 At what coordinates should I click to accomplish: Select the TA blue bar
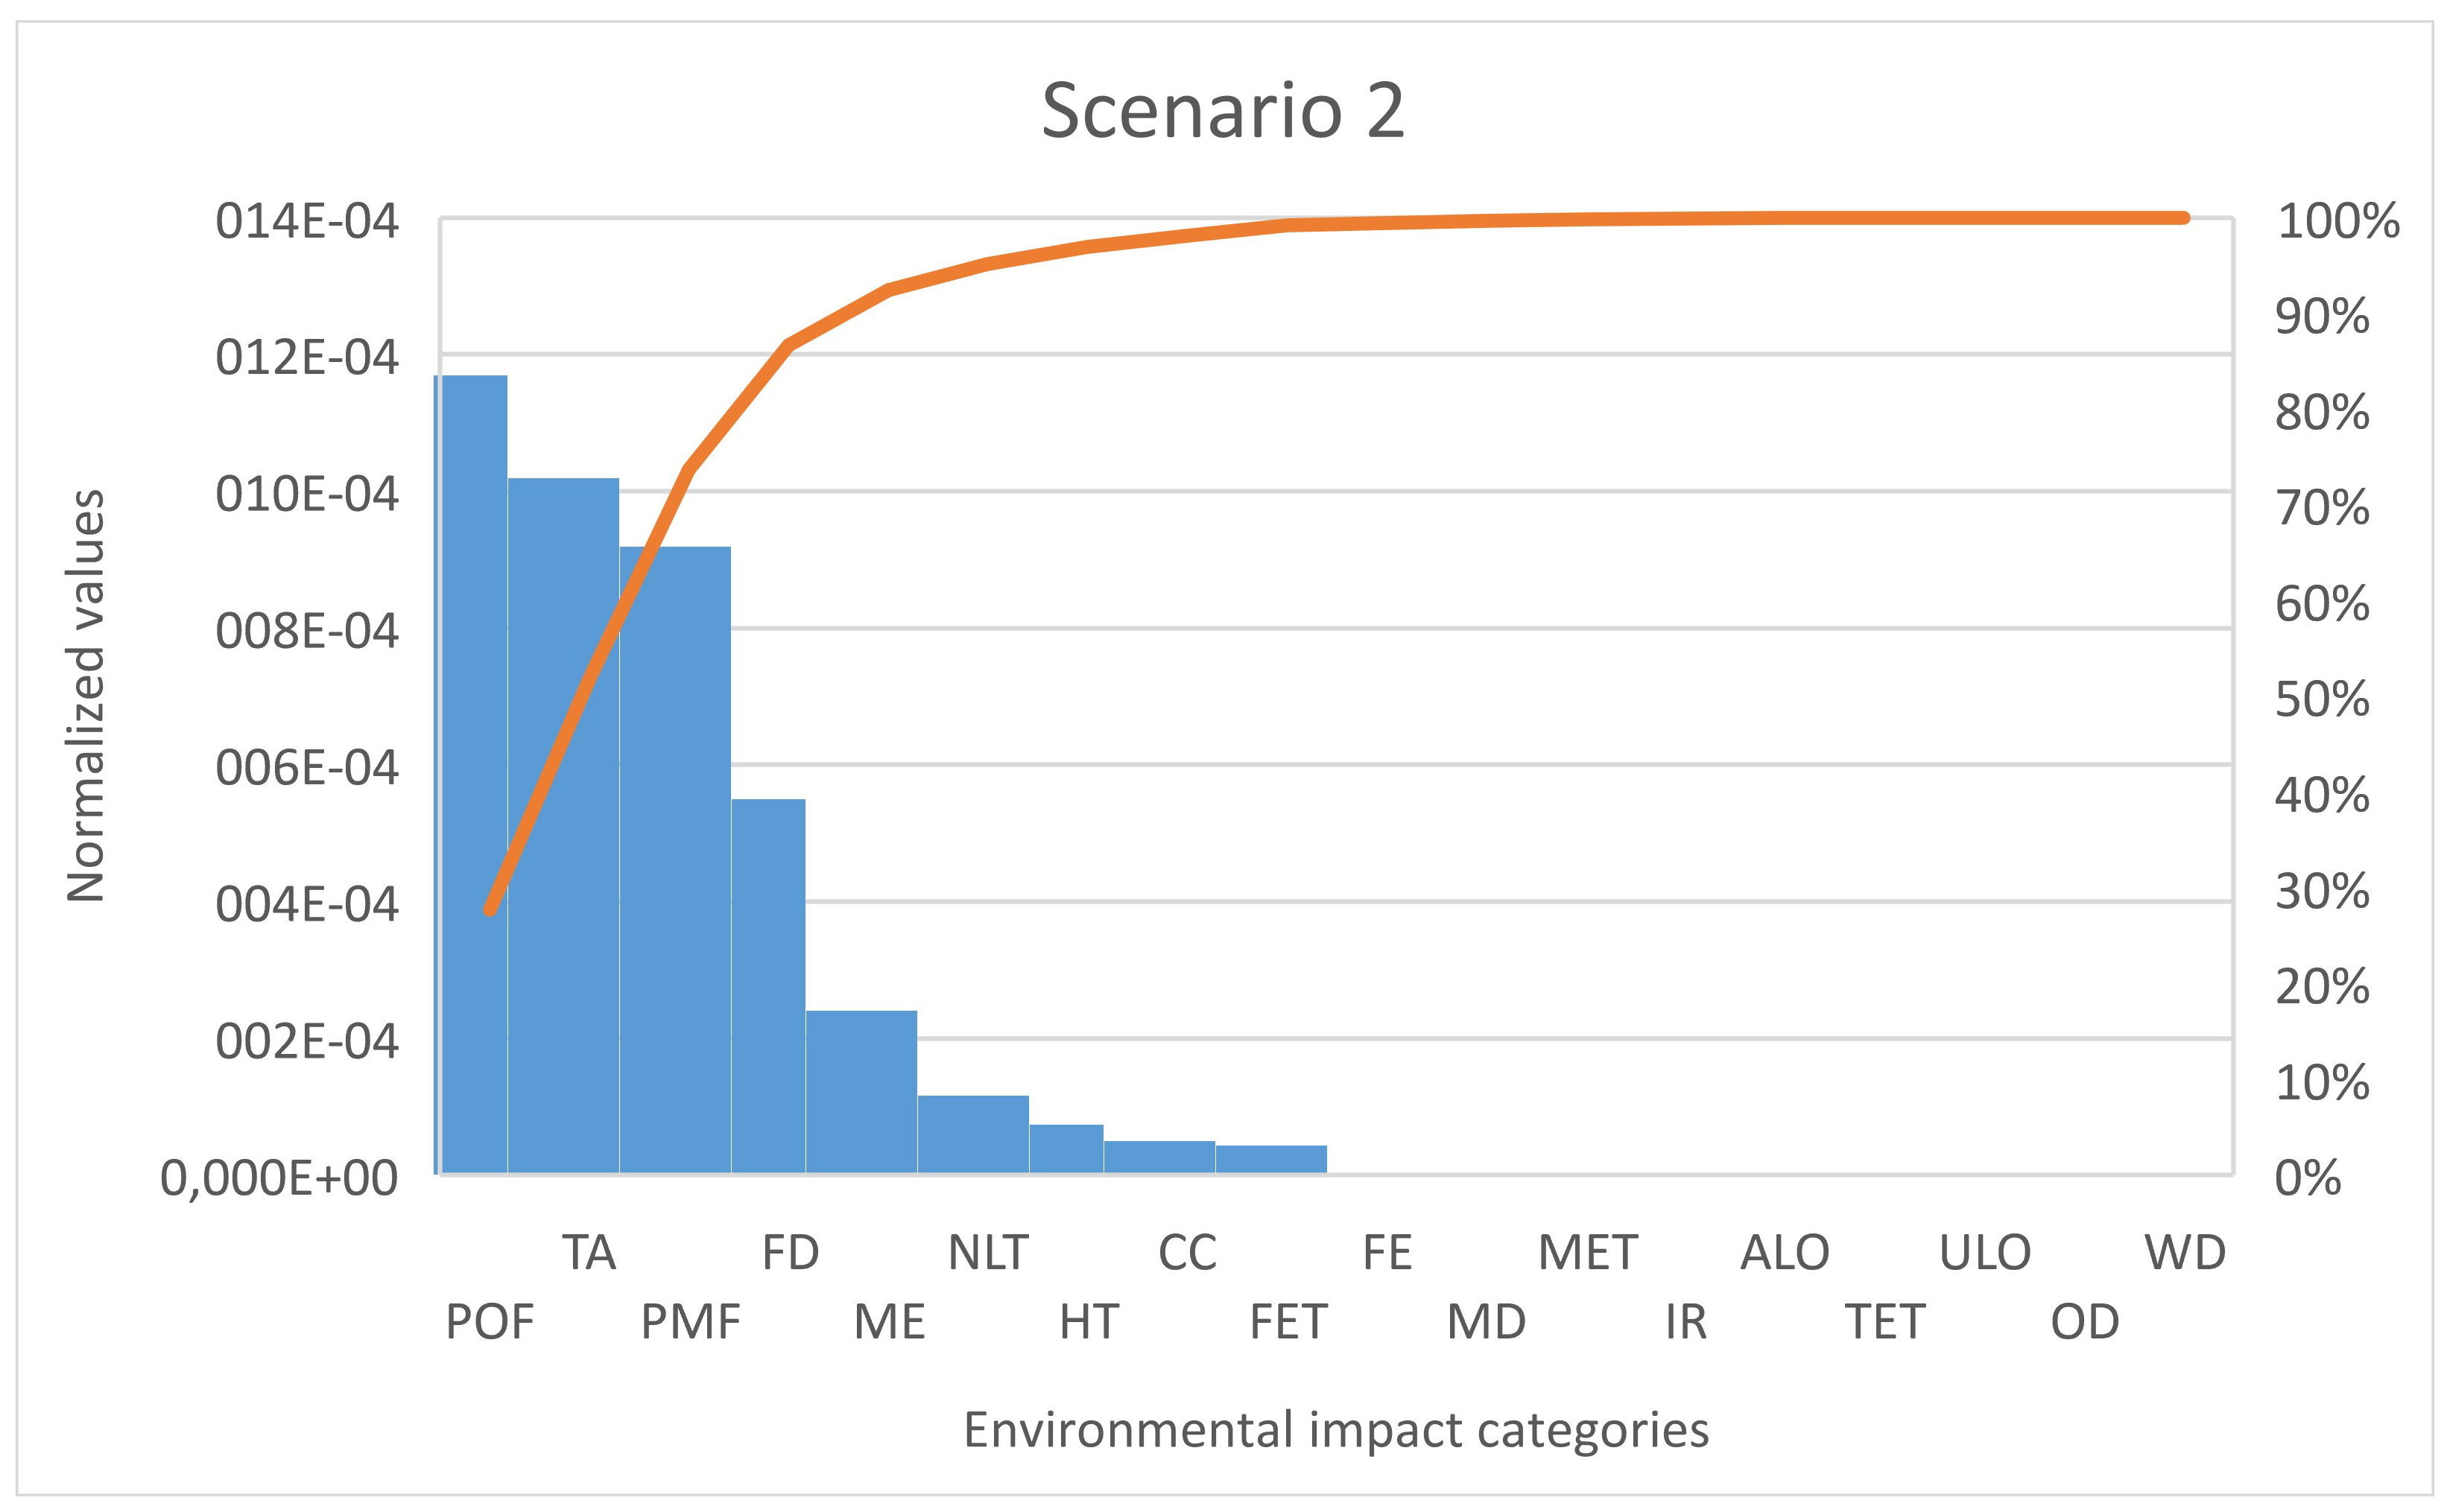click(x=563, y=825)
